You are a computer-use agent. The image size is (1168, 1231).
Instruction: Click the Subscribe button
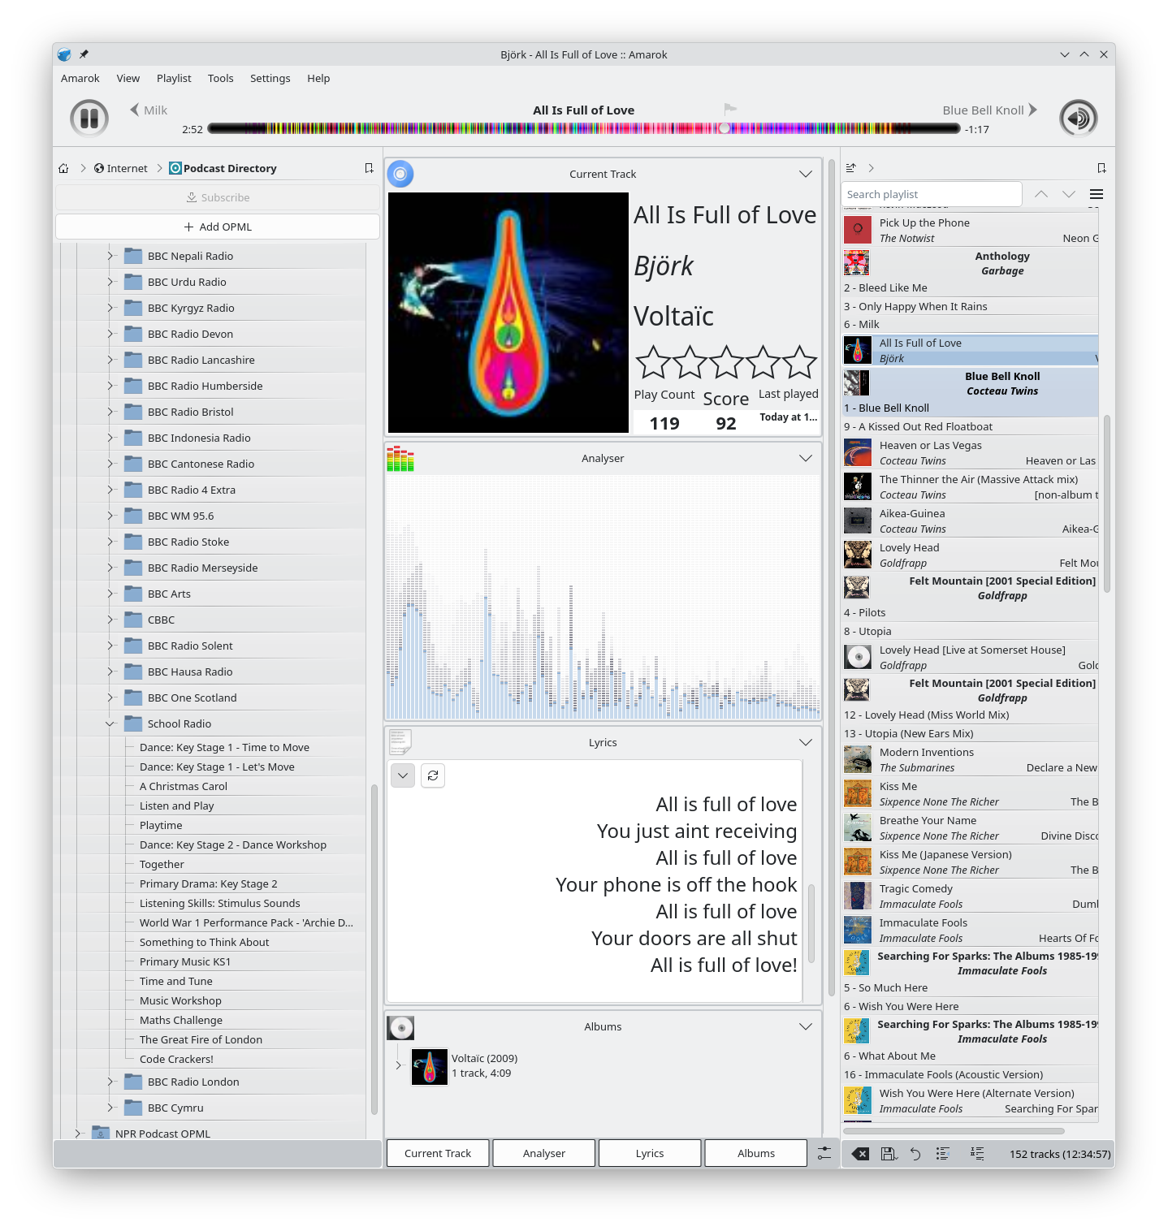point(218,197)
